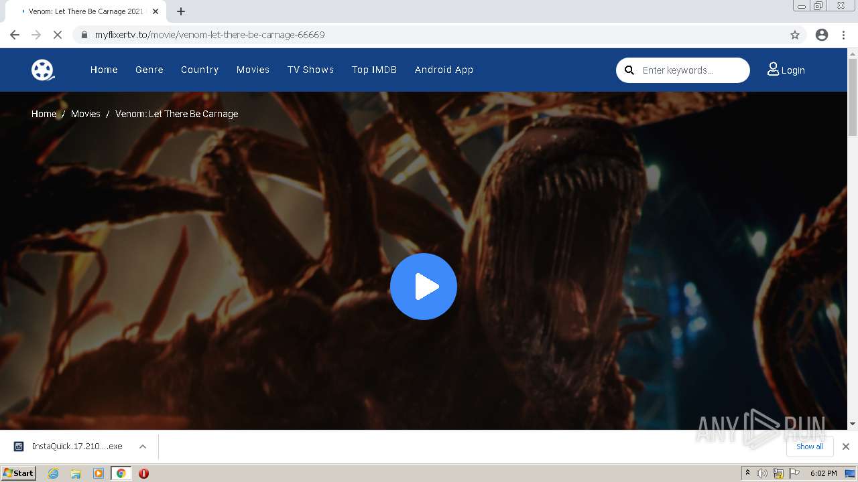Click the browser forward arrow
The width and height of the screenshot is (858, 482).
pos(36,35)
